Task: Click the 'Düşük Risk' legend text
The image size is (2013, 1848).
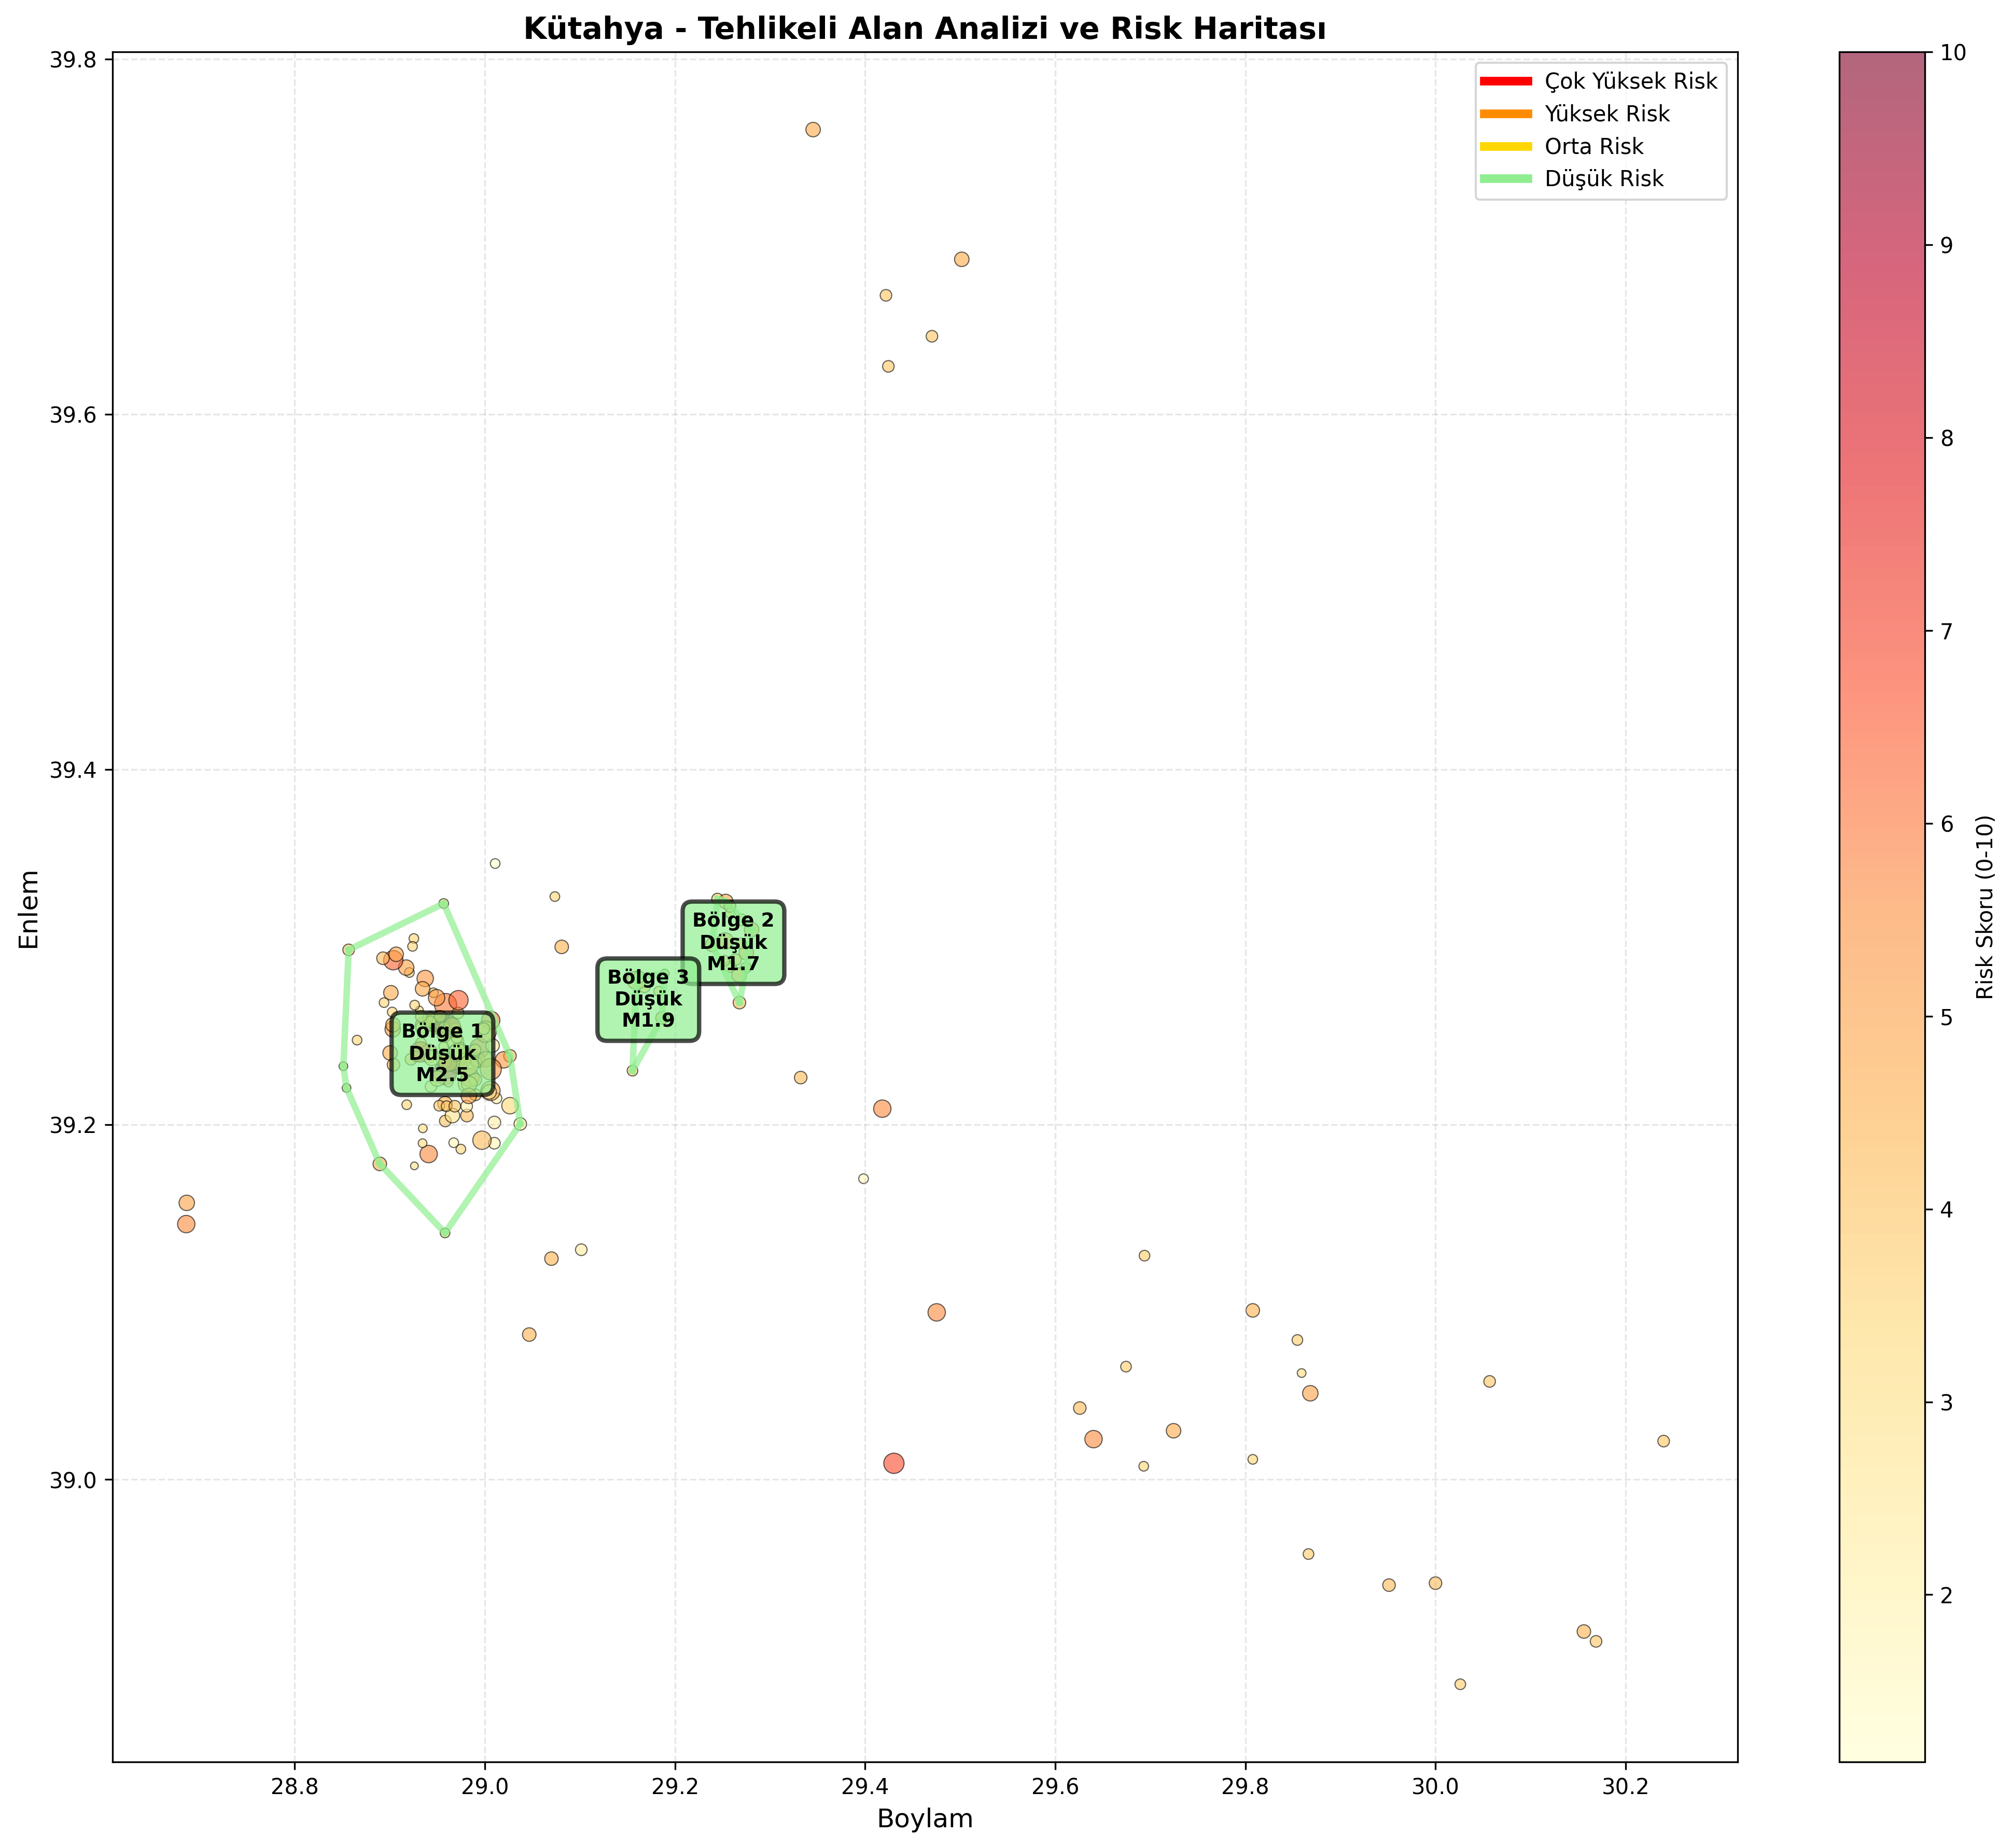Action: pos(1604,179)
